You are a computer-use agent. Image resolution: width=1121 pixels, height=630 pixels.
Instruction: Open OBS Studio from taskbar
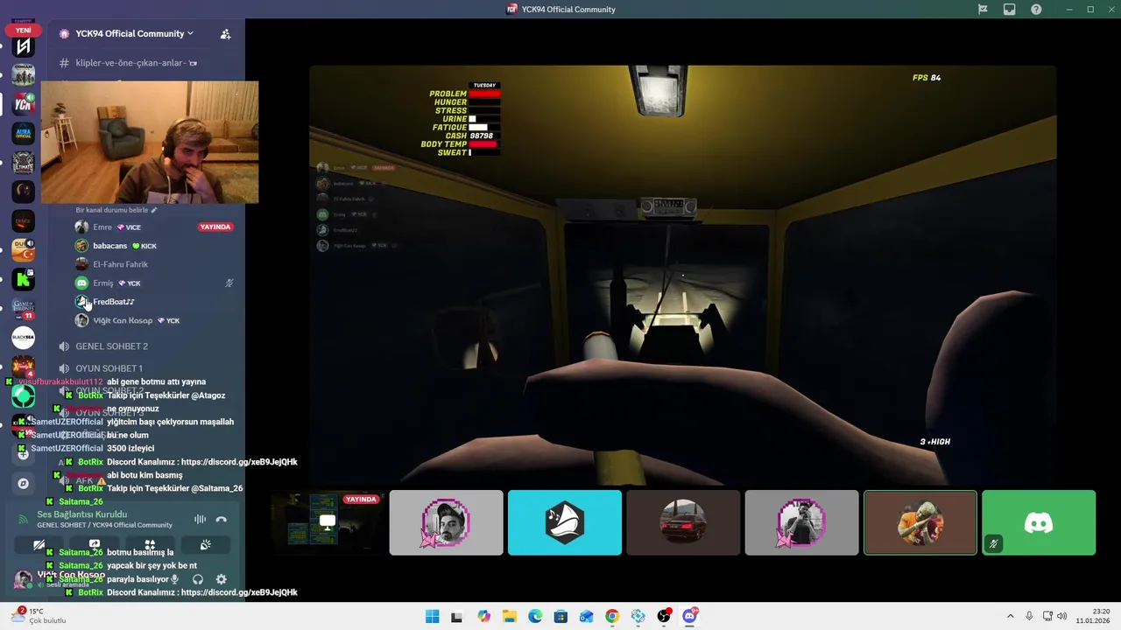coord(664,617)
